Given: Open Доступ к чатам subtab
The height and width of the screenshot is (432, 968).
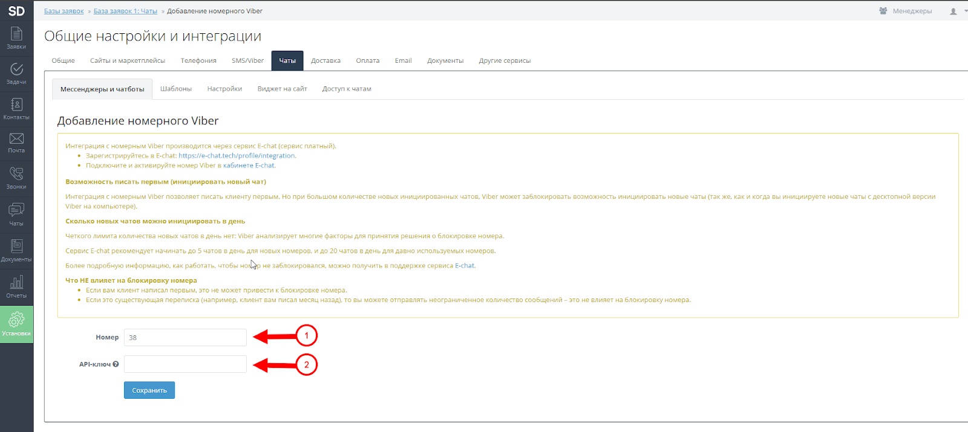Looking at the screenshot, I should pyautogui.click(x=347, y=89).
